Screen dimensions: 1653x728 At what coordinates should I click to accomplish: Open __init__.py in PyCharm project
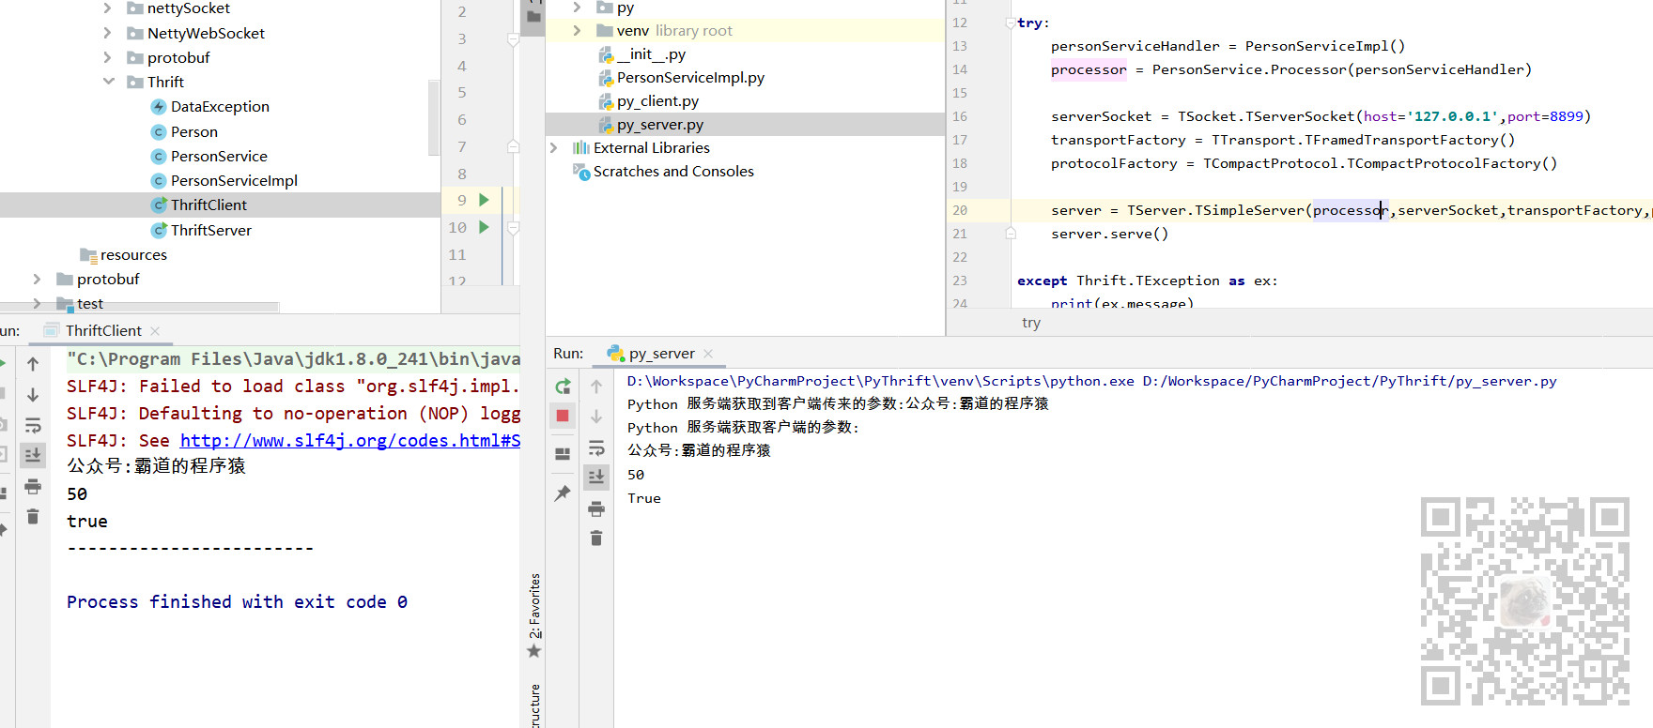point(651,54)
